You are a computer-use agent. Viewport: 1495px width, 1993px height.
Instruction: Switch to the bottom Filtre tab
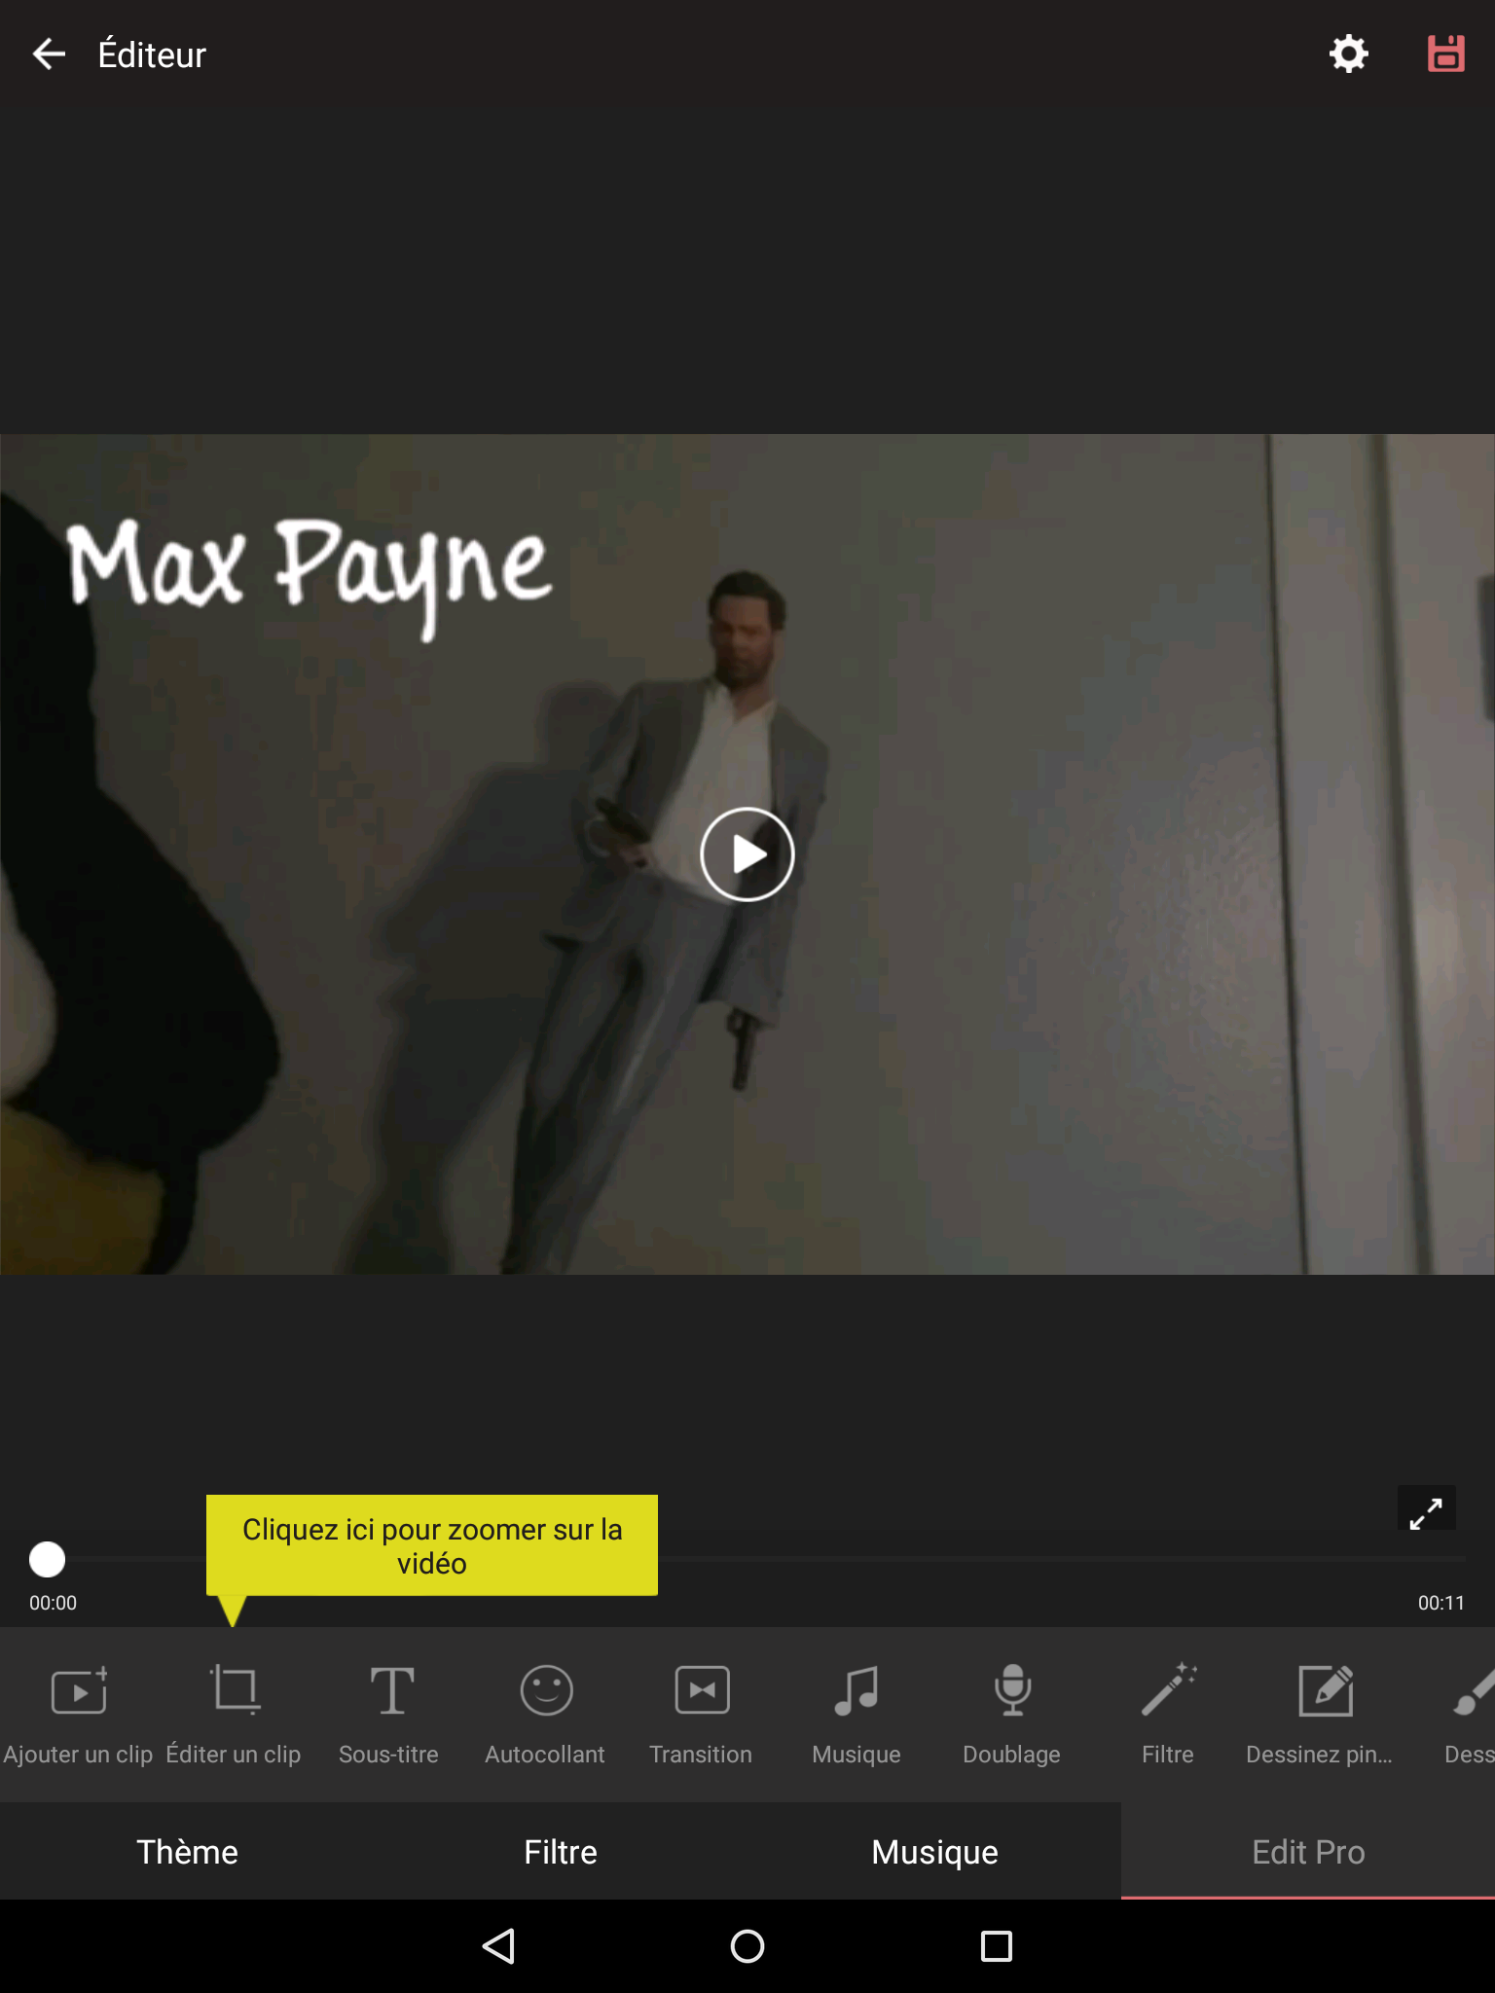pos(561,1851)
